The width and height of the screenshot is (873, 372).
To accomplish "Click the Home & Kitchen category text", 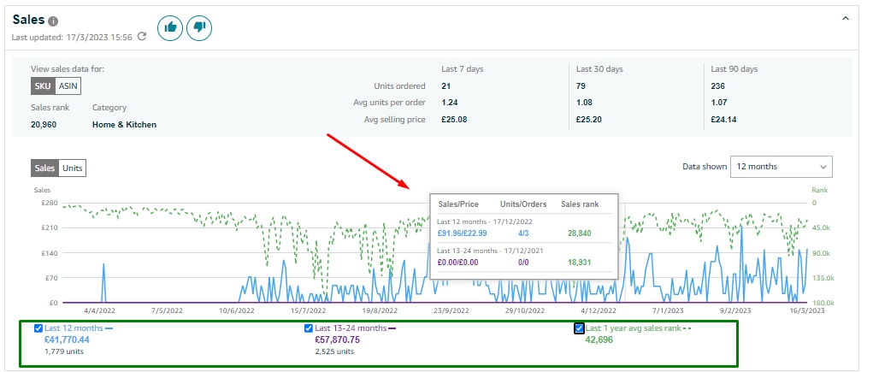I will pyautogui.click(x=124, y=124).
